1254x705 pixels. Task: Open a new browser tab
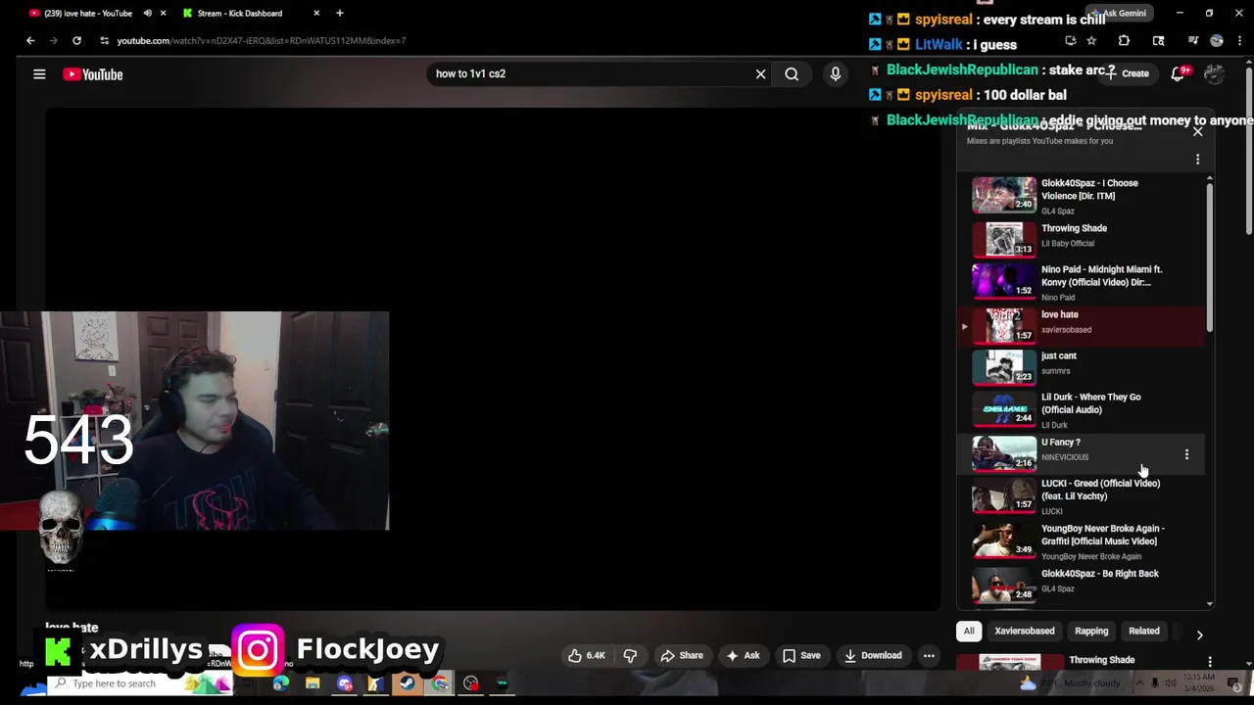340,13
